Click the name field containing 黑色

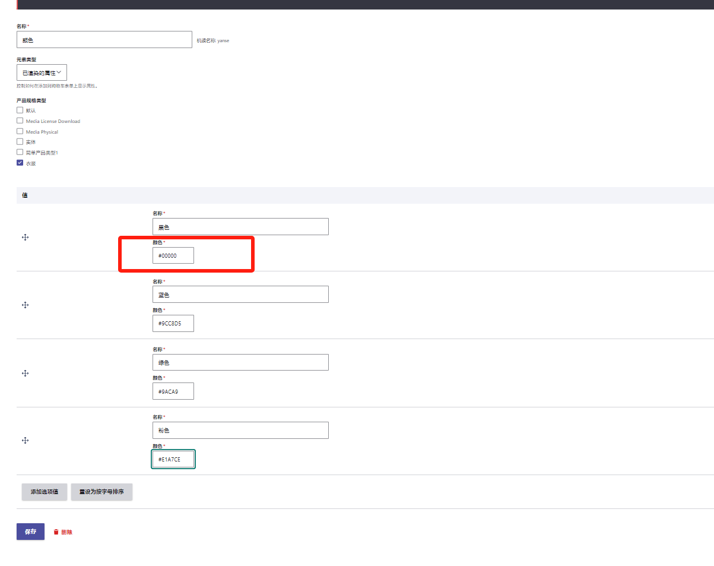[x=240, y=226]
